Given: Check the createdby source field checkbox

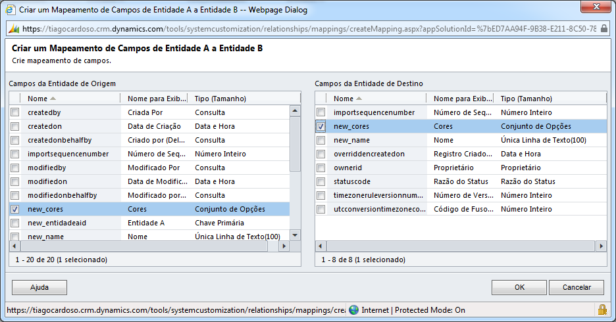Looking at the screenshot, I should pyautogui.click(x=15, y=112).
